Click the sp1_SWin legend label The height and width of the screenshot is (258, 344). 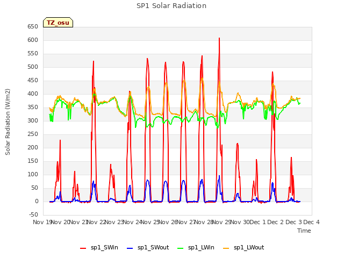(x=104, y=248)
